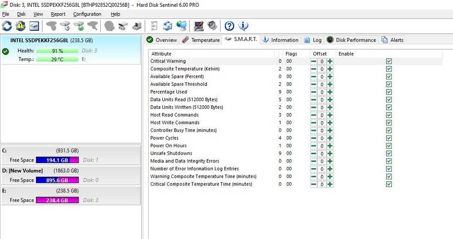Toggle Enable checkbox for Available Spare Threshold

coord(389,84)
